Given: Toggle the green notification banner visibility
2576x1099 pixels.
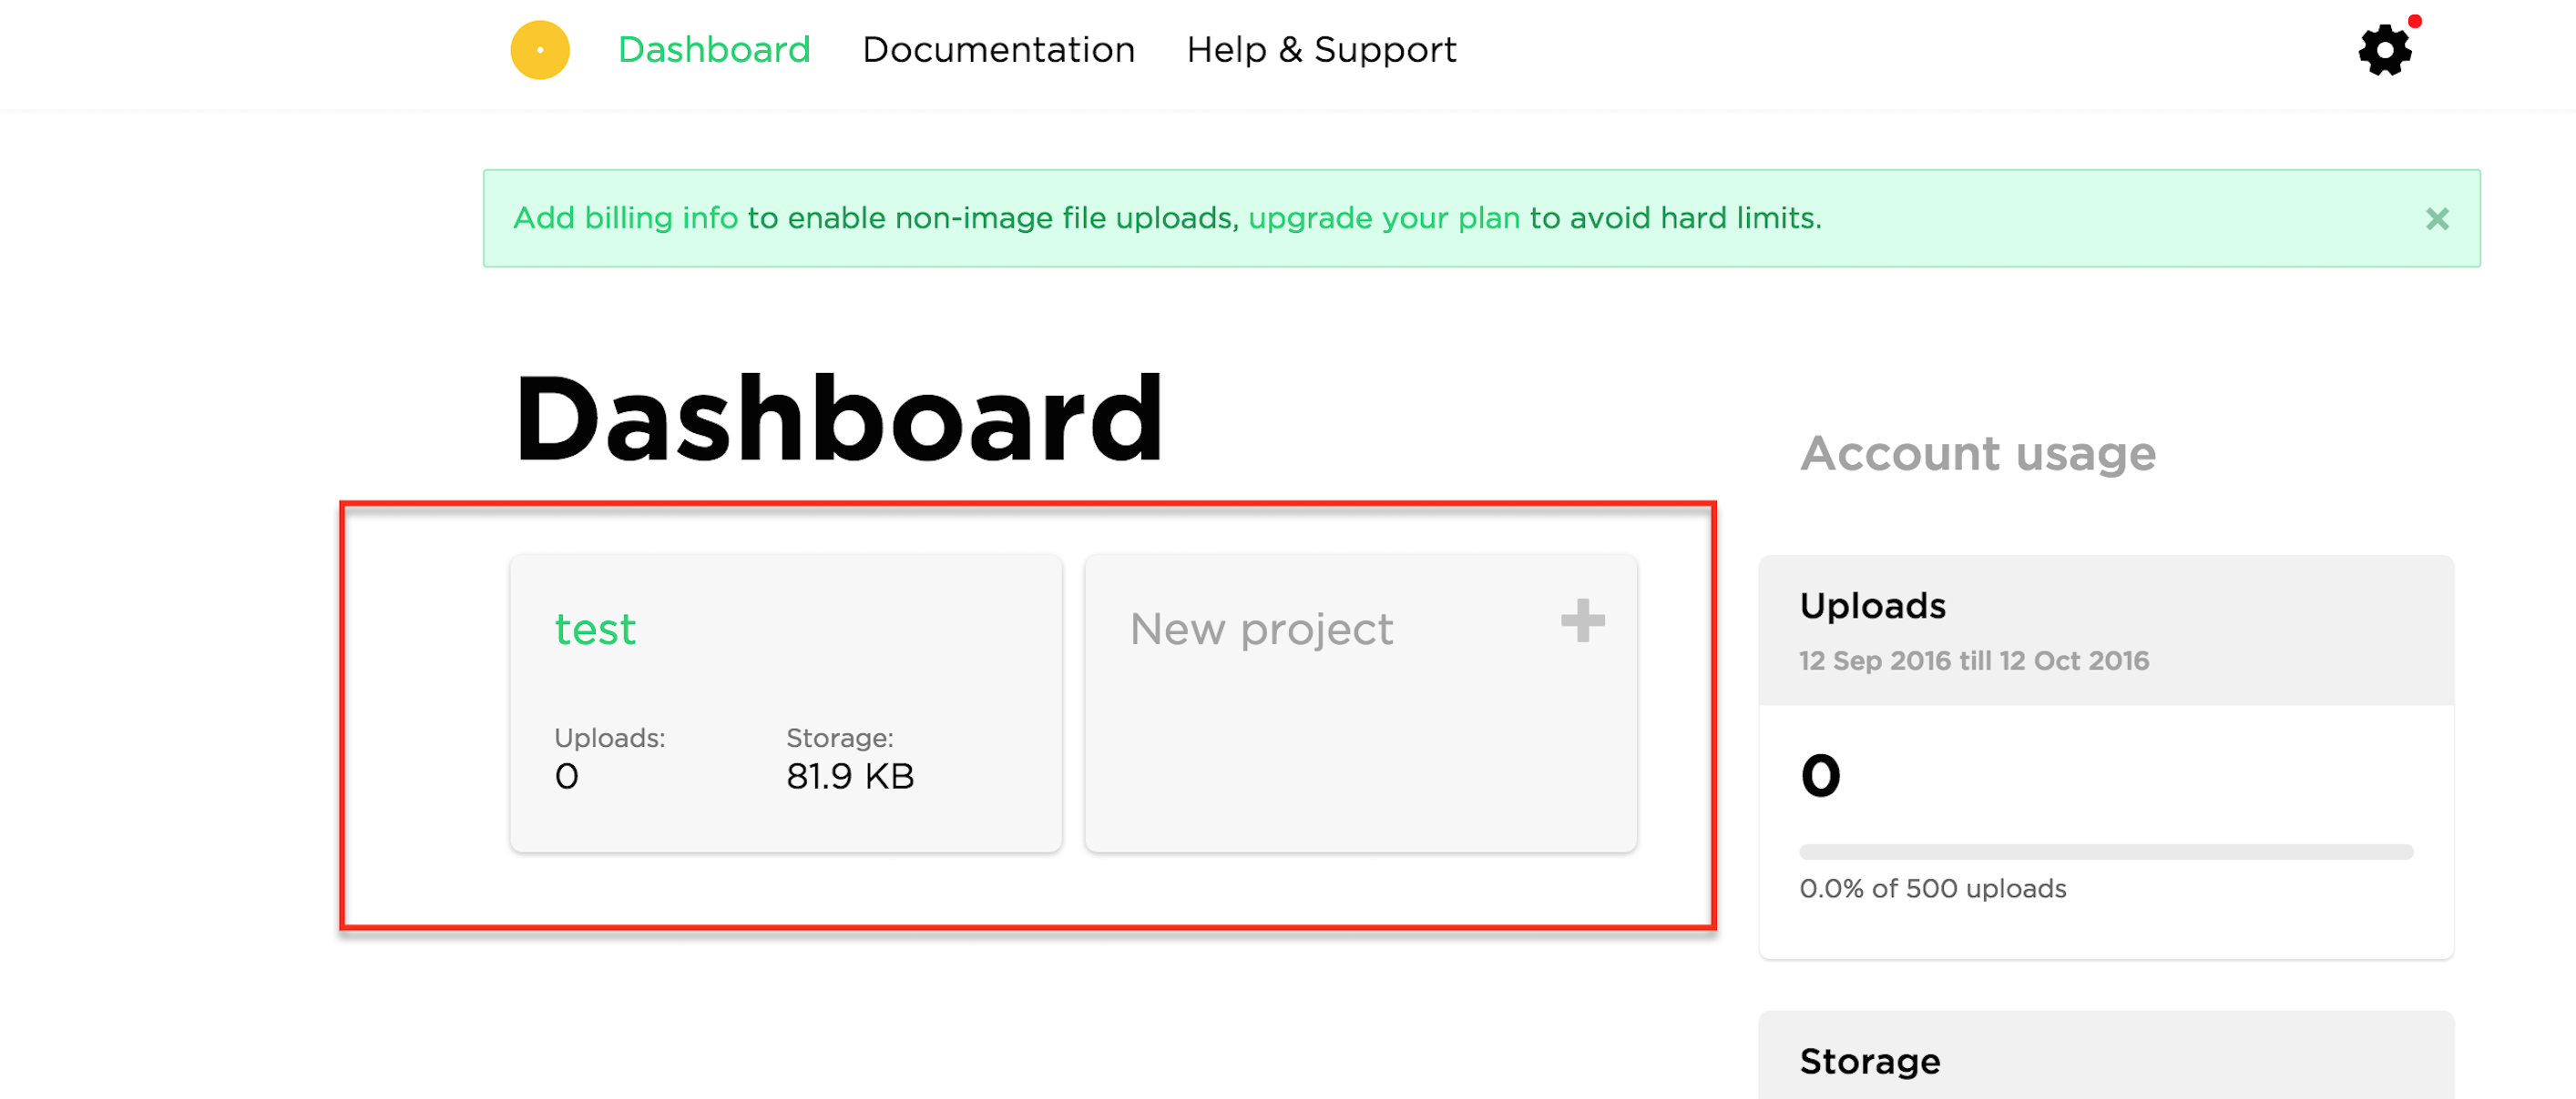Looking at the screenshot, I should click(2437, 217).
